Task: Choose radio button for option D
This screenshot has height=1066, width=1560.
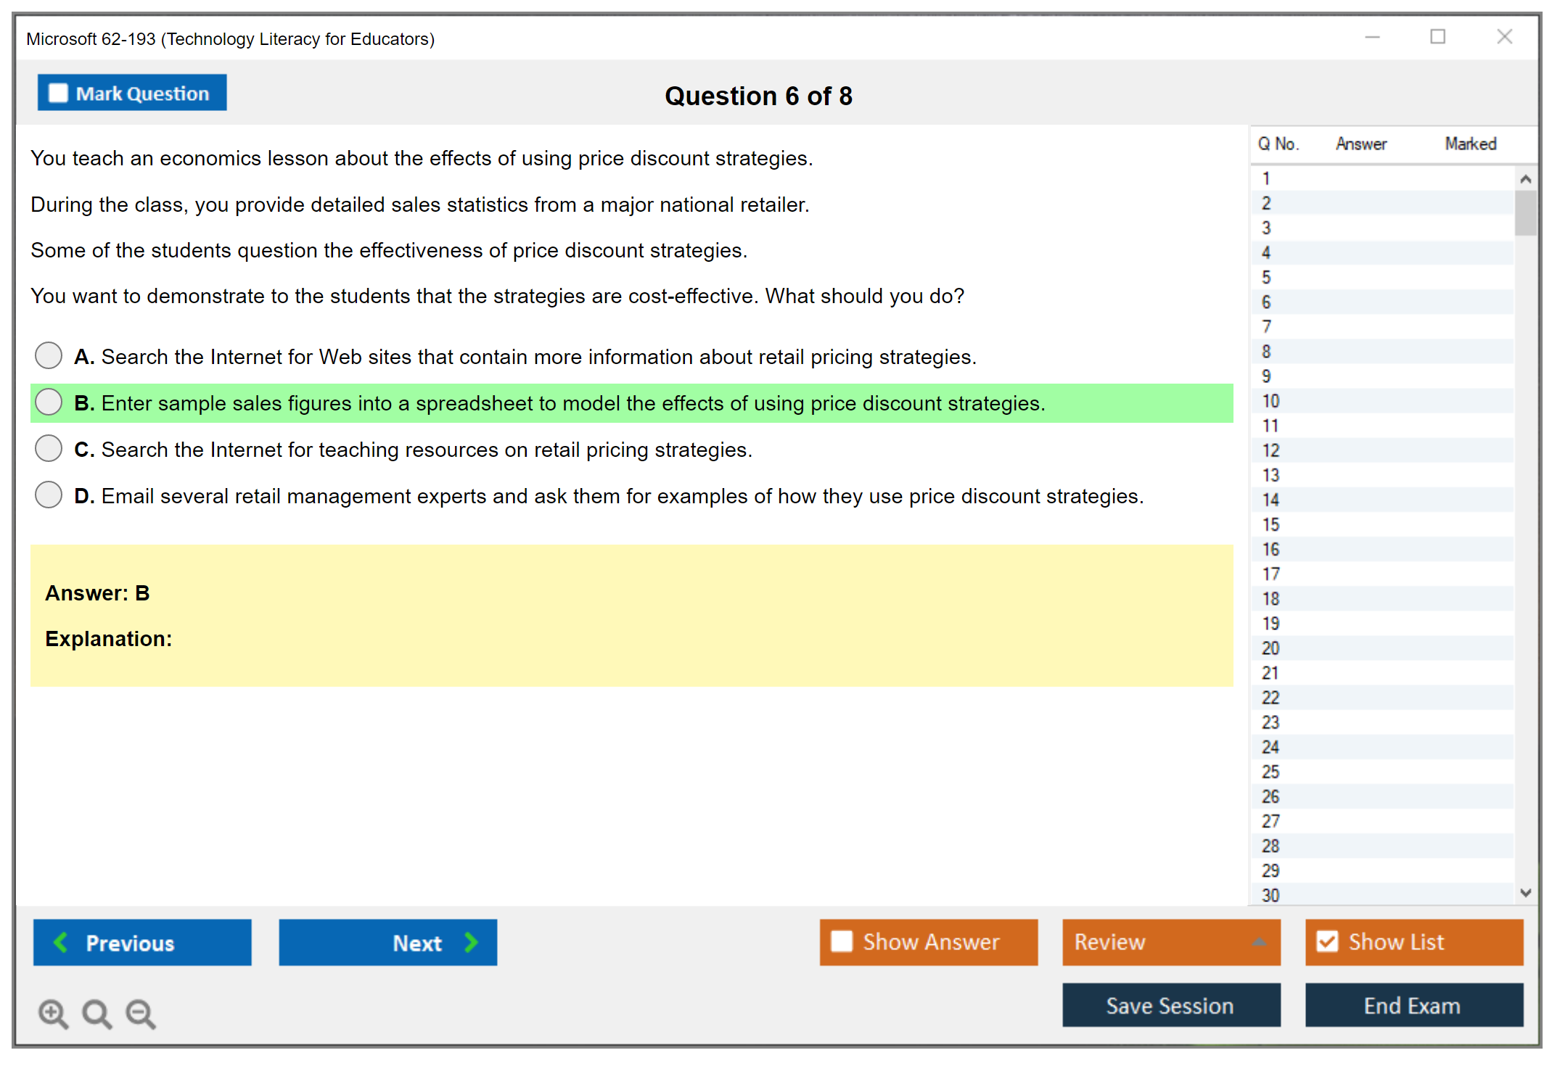Action: pyautogui.click(x=49, y=495)
